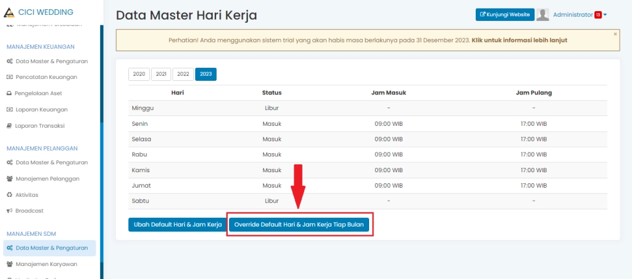Screen dimensions: 632x279
Task: Click the Hari column header
Action: click(x=178, y=93)
